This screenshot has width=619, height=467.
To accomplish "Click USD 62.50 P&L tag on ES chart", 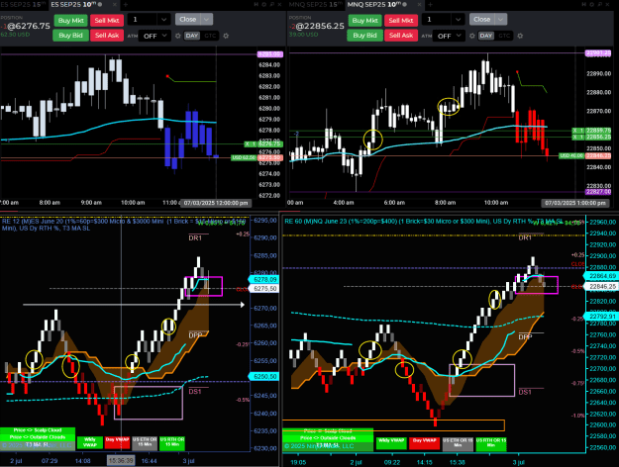I will 244,157.
